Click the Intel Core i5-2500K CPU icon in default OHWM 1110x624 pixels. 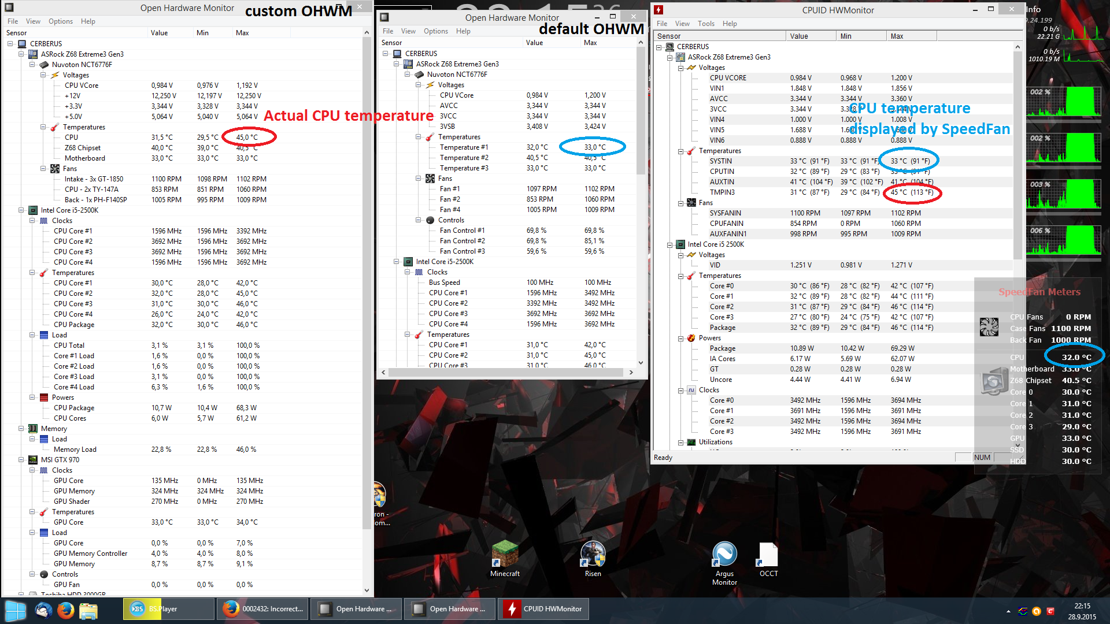(408, 262)
